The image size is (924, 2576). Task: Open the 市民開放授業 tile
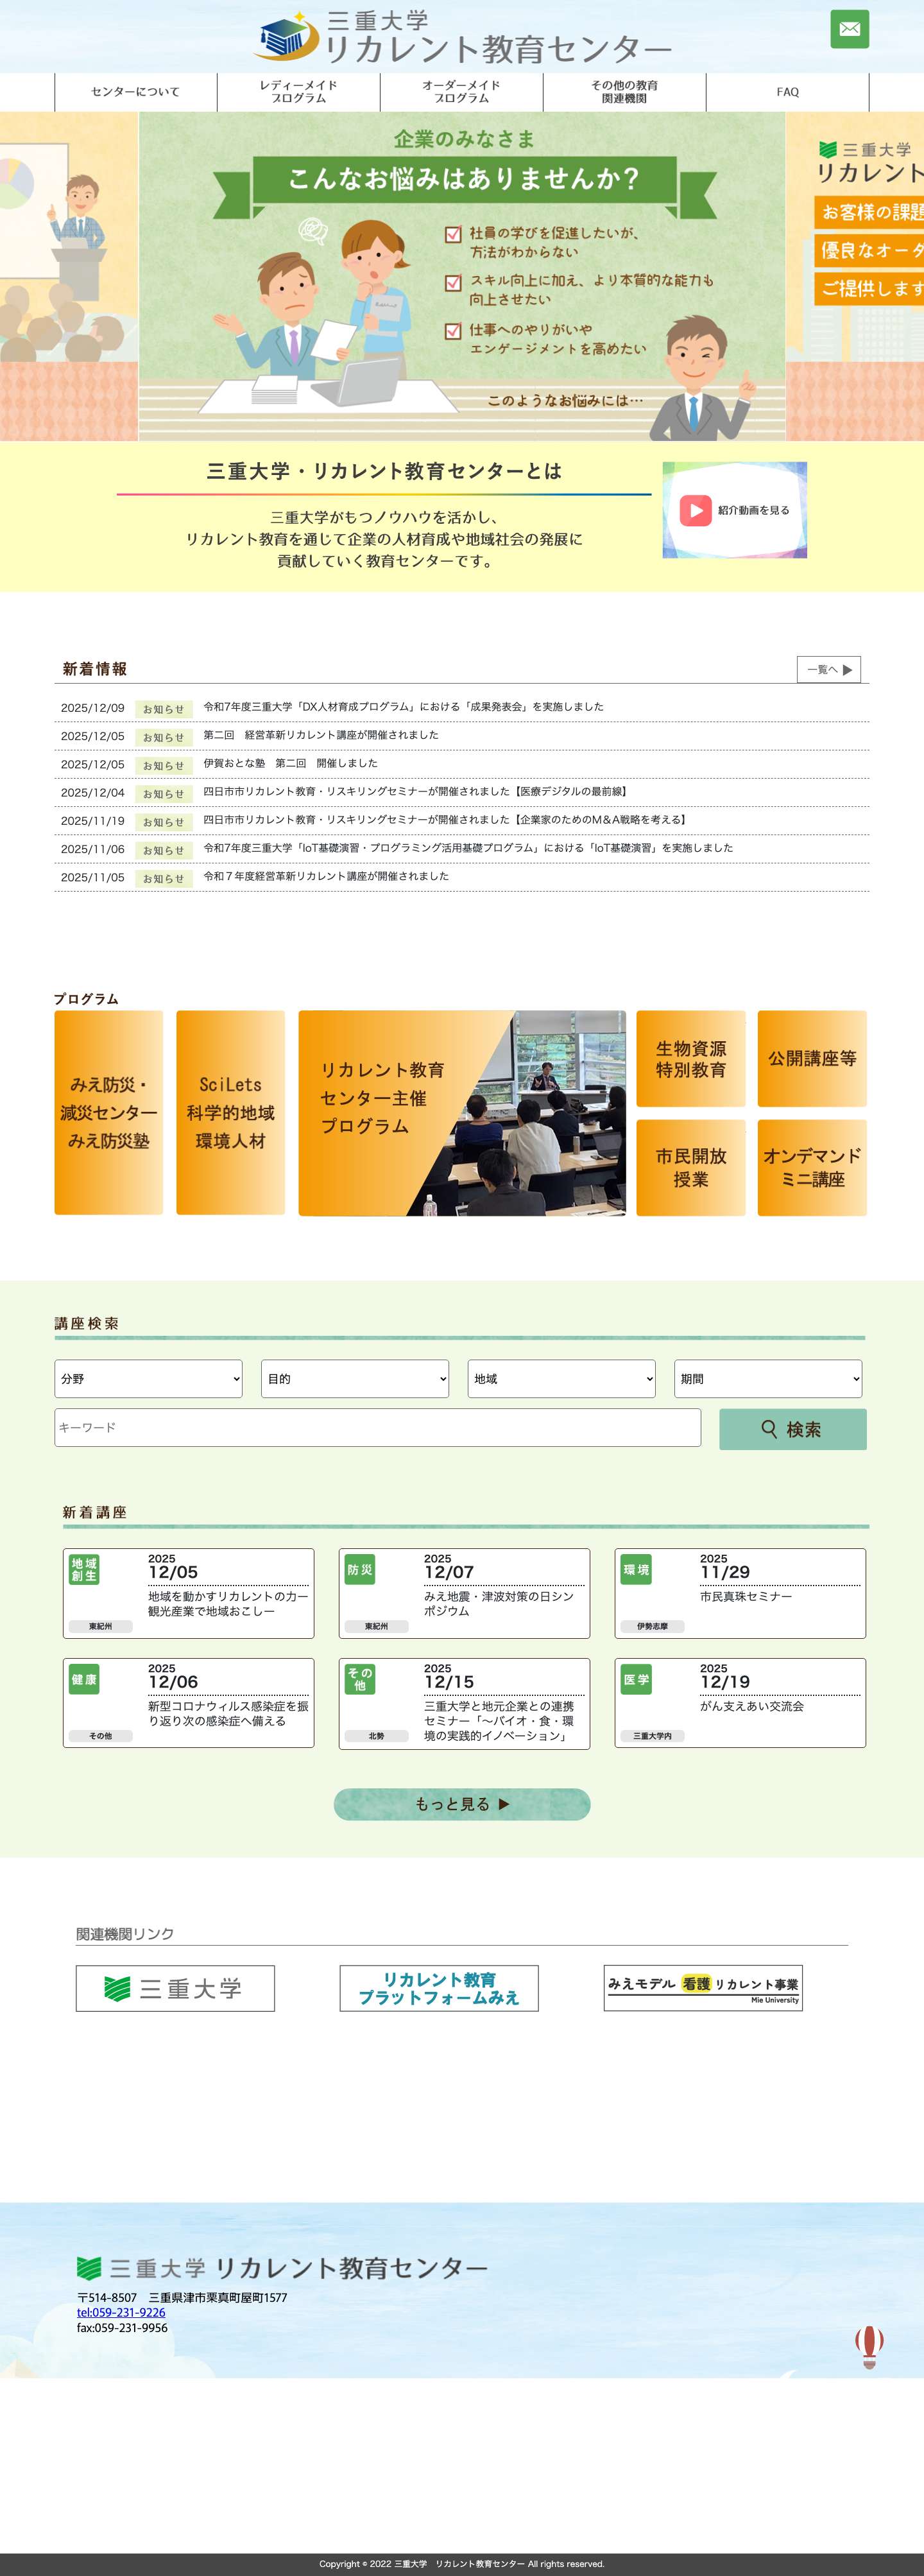(x=691, y=1168)
